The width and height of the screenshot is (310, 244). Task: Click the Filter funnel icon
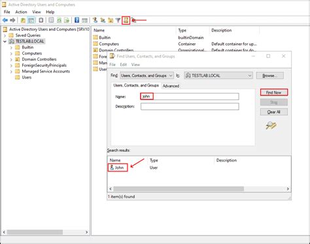pyautogui.click(x=118, y=20)
